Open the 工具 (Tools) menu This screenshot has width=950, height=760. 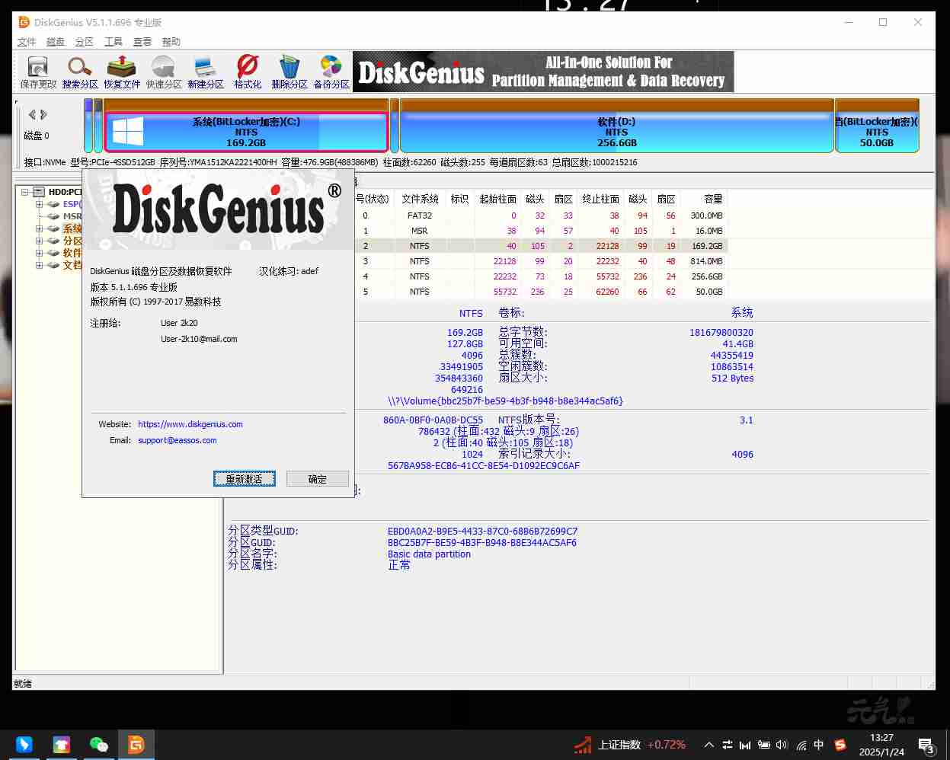click(x=114, y=42)
